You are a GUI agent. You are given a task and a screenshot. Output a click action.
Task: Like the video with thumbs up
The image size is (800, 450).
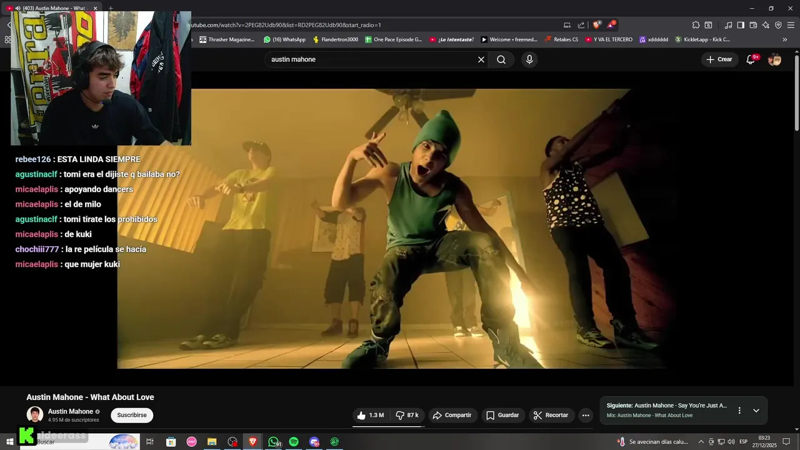371,415
